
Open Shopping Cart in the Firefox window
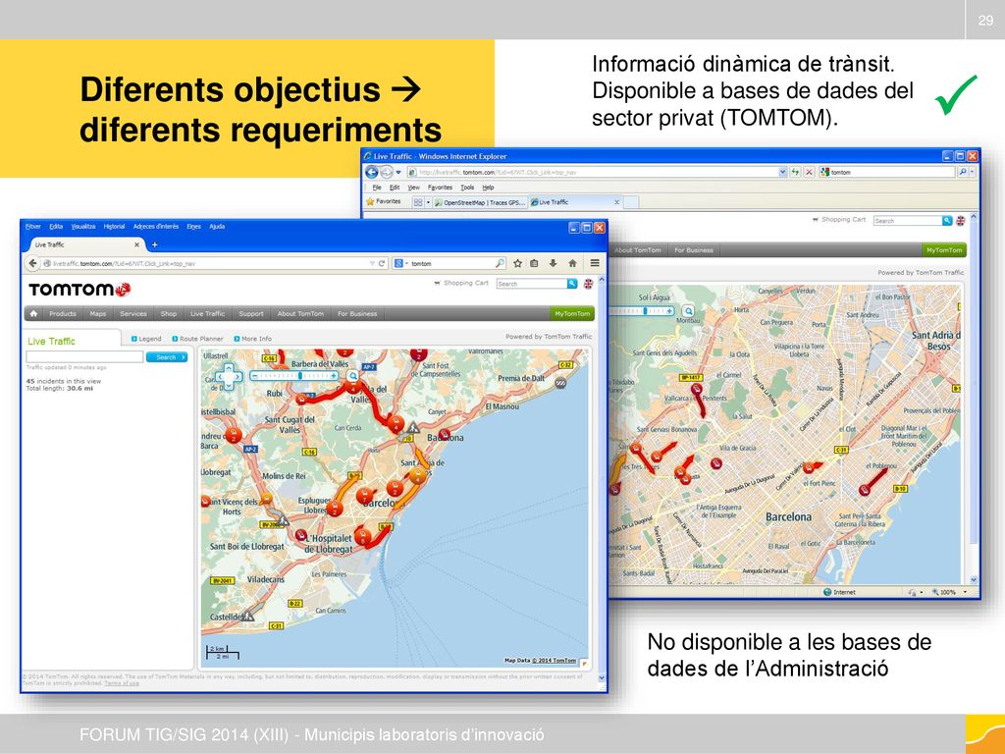pyautogui.click(x=461, y=283)
